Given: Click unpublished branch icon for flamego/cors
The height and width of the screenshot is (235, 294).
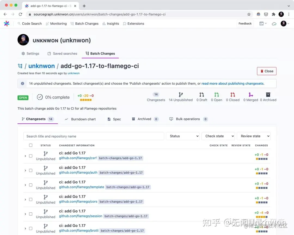Looking at the screenshot, I should 45,197.
